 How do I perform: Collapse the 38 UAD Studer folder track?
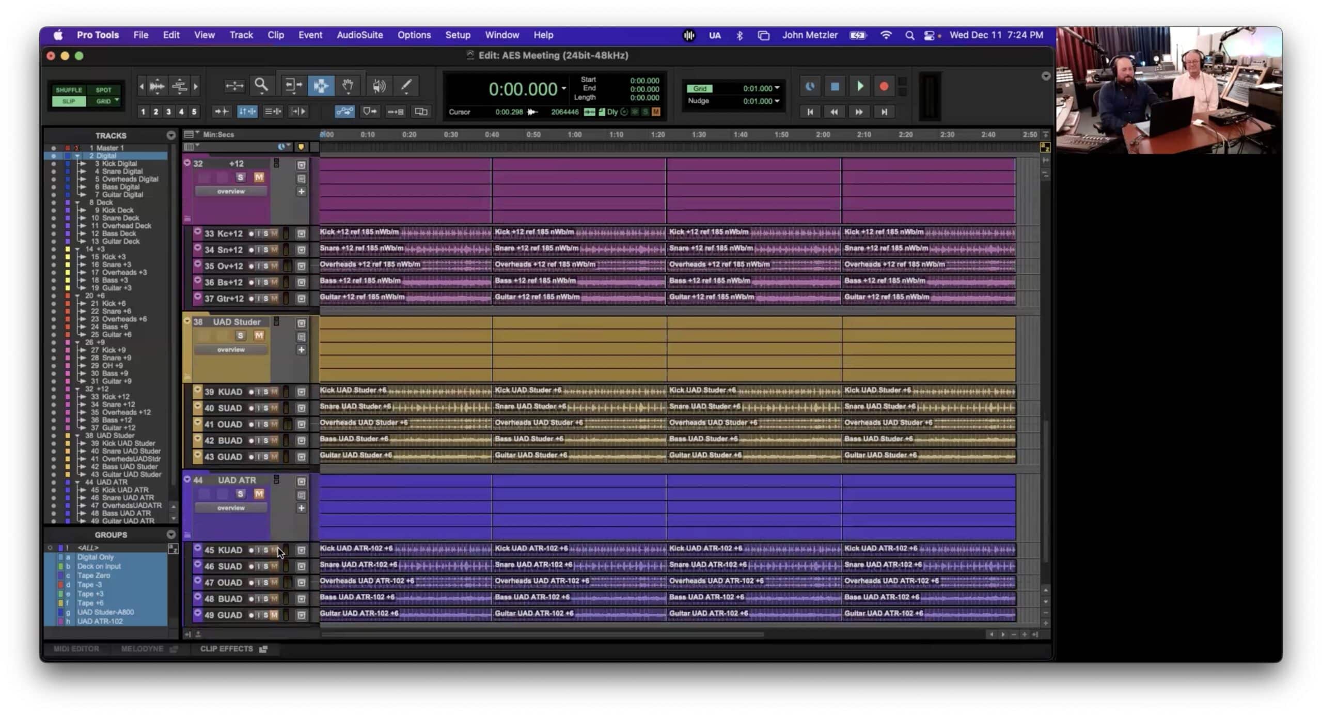click(x=187, y=321)
